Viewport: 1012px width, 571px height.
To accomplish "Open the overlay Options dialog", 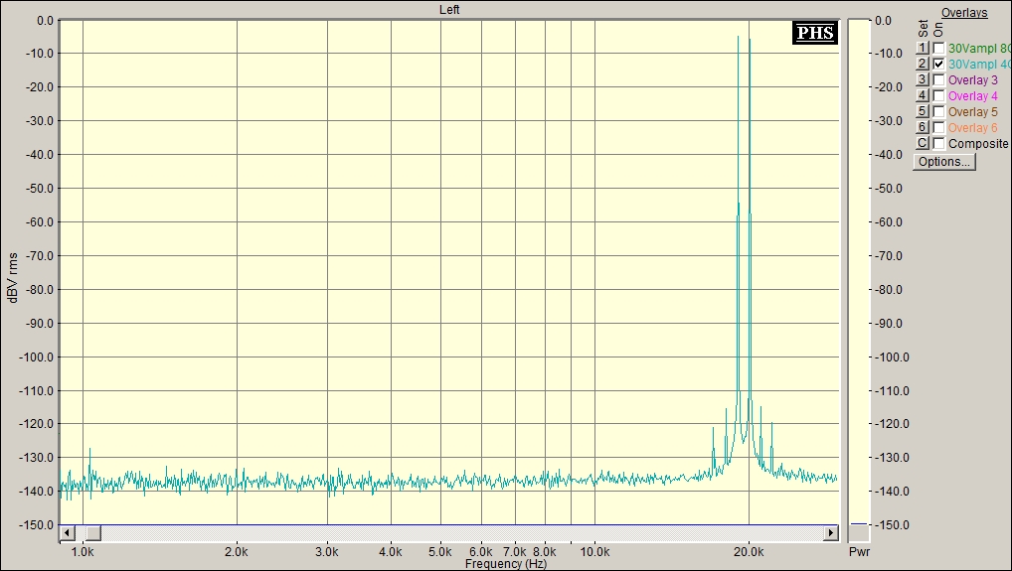I will (x=944, y=162).
